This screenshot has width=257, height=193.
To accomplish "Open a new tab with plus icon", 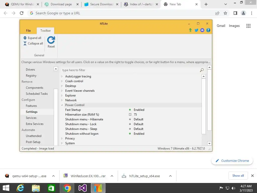I will (x=206, y=4).
